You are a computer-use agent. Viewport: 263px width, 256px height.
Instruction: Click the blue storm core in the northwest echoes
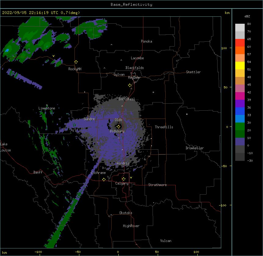(7, 50)
